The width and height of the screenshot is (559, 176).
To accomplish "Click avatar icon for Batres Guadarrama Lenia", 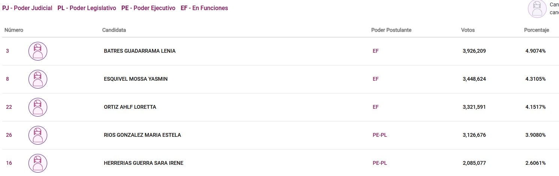I will pyautogui.click(x=38, y=51).
